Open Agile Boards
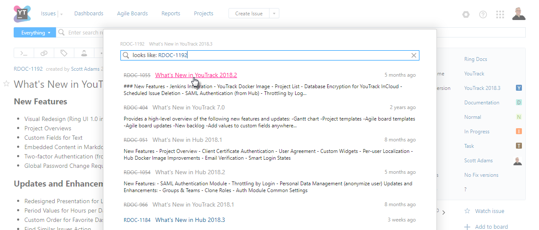 [132, 14]
